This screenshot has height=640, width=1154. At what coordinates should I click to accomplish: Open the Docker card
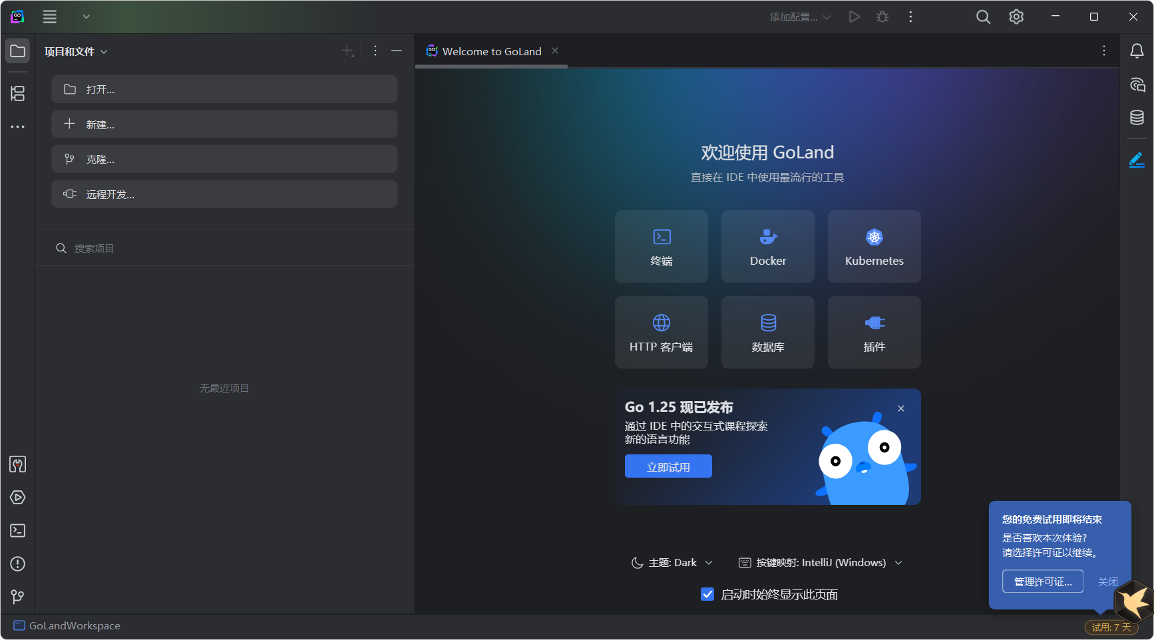click(768, 247)
